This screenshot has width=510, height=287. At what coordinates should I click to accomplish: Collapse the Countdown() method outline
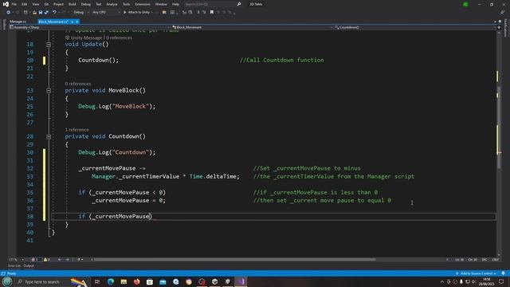49,136
